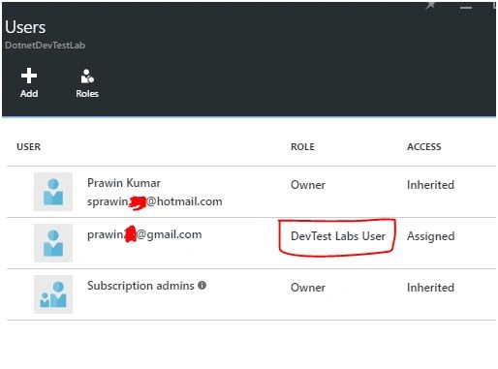Click the Roles label in toolbar
The width and height of the screenshot is (498, 369).
coord(87,94)
